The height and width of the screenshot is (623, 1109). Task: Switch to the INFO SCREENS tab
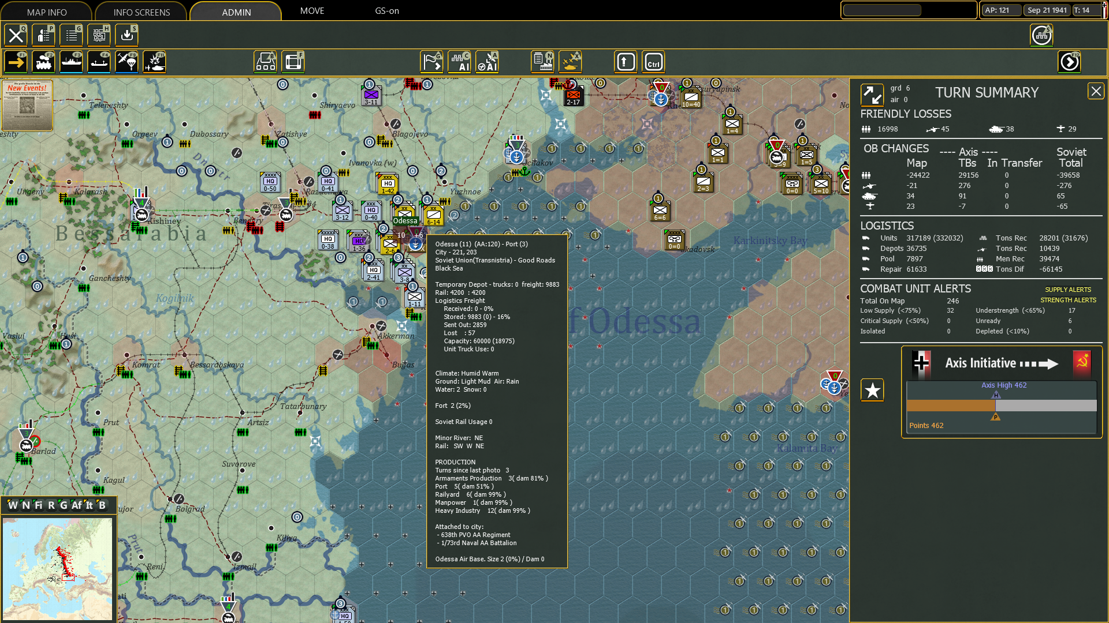(x=142, y=12)
